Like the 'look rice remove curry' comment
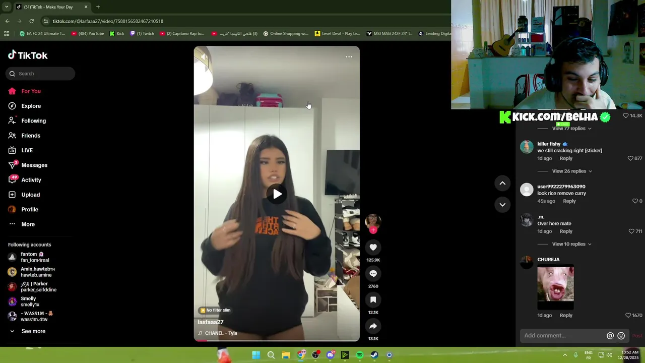The width and height of the screenshot is (645, 363). 635,201
